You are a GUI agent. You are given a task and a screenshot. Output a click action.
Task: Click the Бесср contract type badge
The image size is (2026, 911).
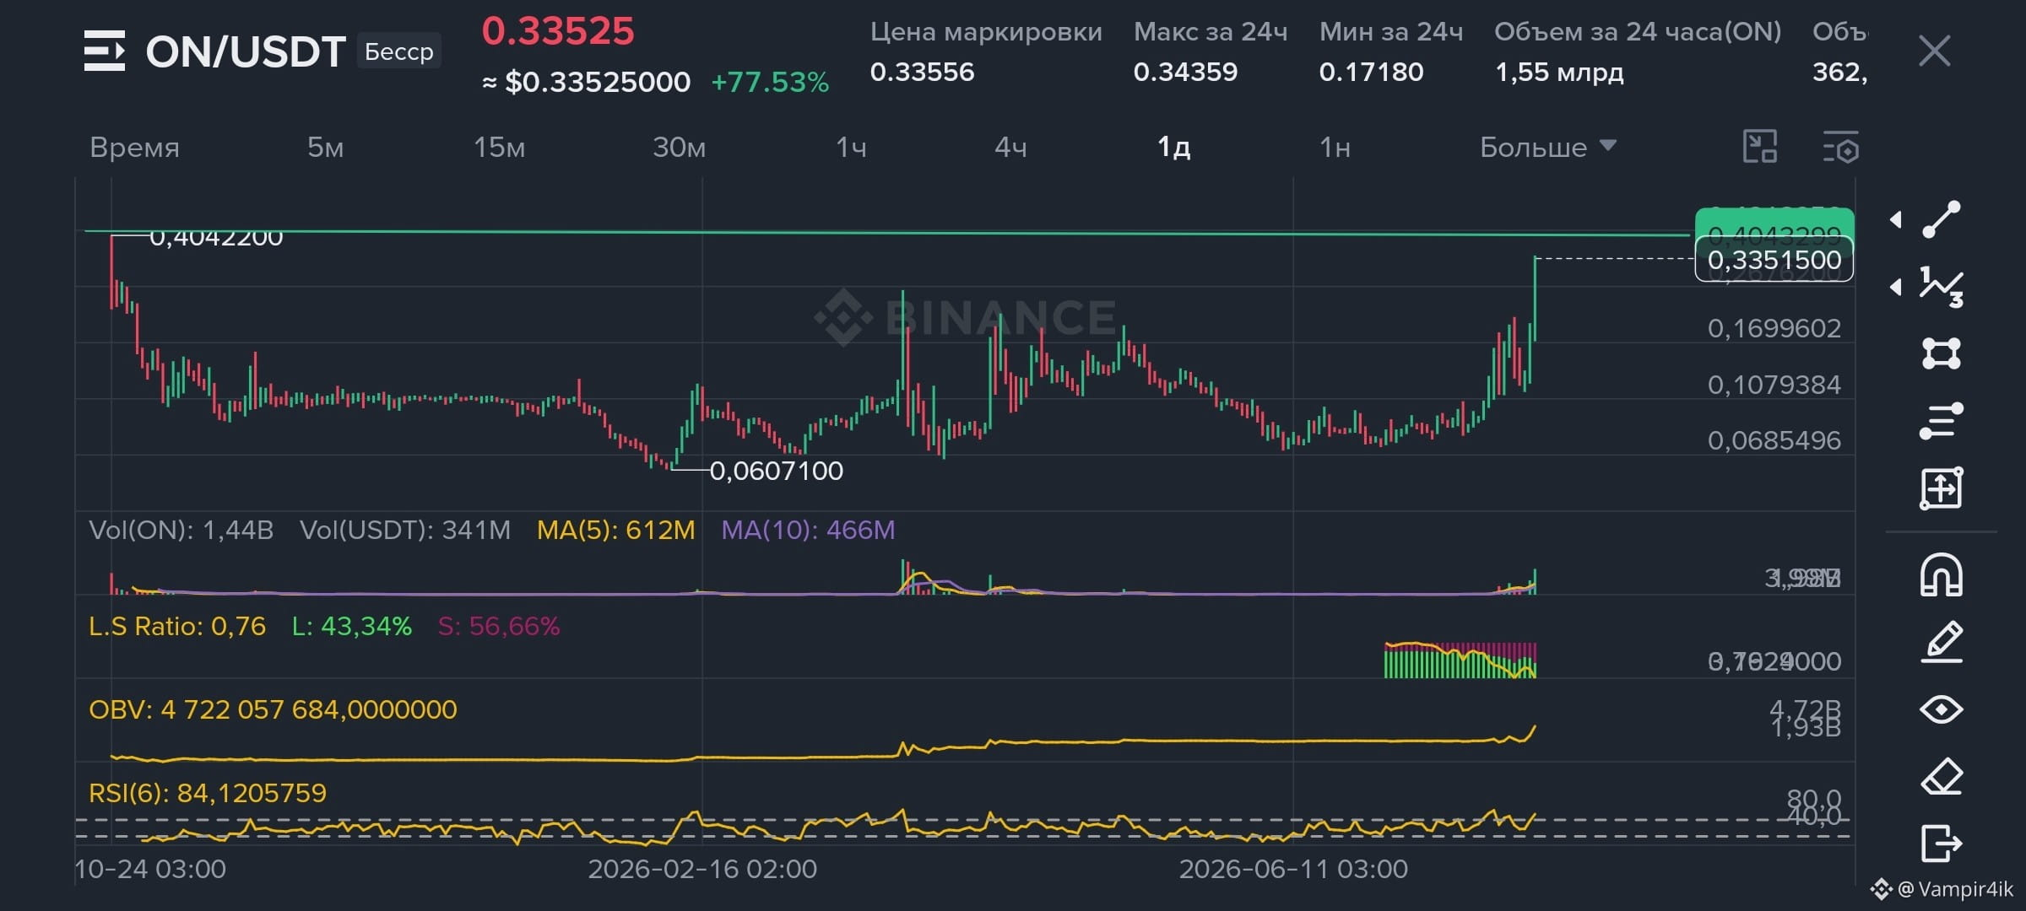pos(398,51)
